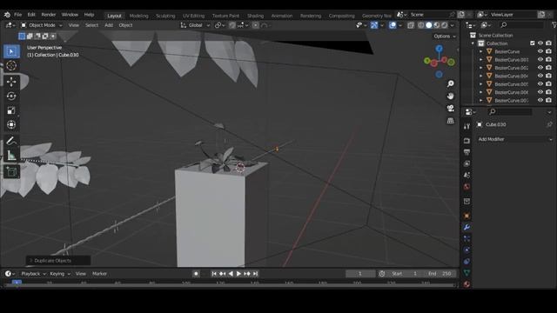Toggle show gizmos button

(x=374, y=25)
